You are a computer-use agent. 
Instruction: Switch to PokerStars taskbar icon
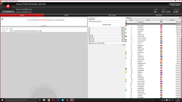[72, 100]
